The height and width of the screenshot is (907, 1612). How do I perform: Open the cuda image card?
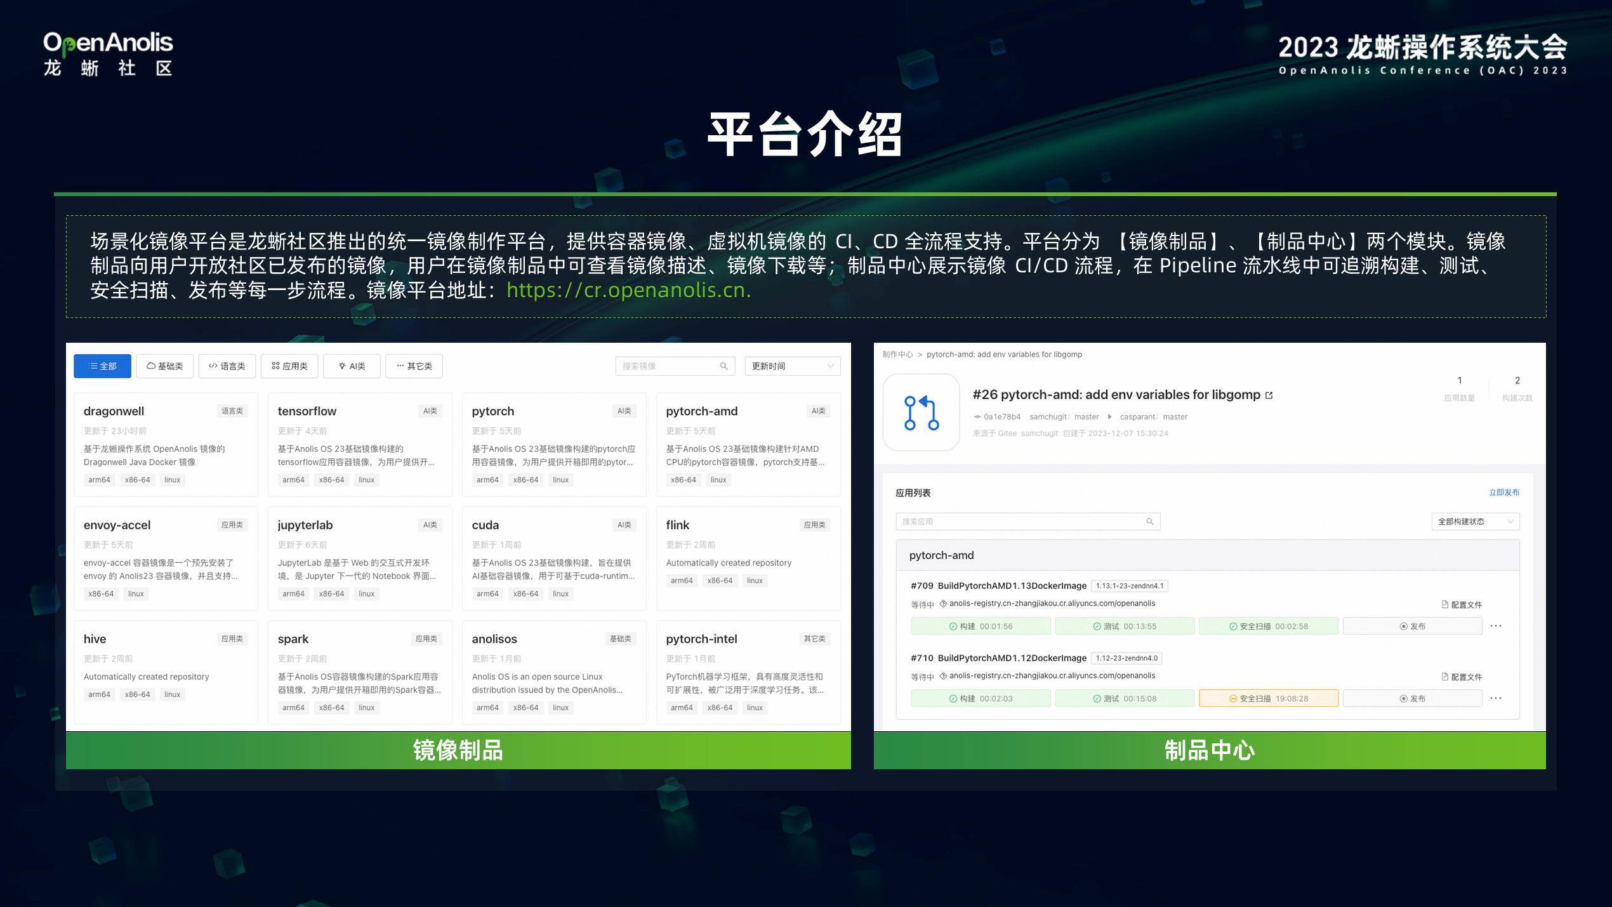(x=554, y=558)
